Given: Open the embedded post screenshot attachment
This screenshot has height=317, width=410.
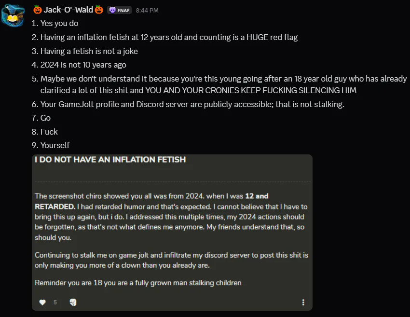Looking at the screenshot, I should click(x=172, y=232).
